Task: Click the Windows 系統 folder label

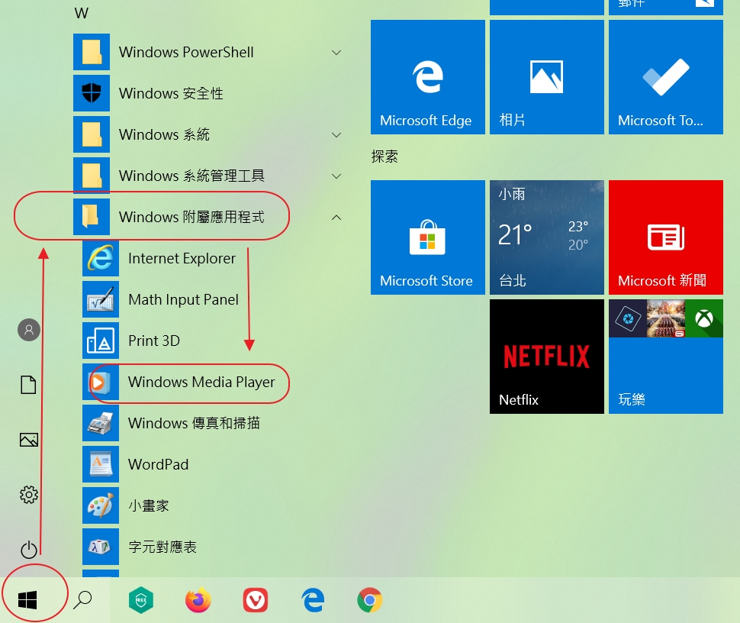Action: pos(164,134)
